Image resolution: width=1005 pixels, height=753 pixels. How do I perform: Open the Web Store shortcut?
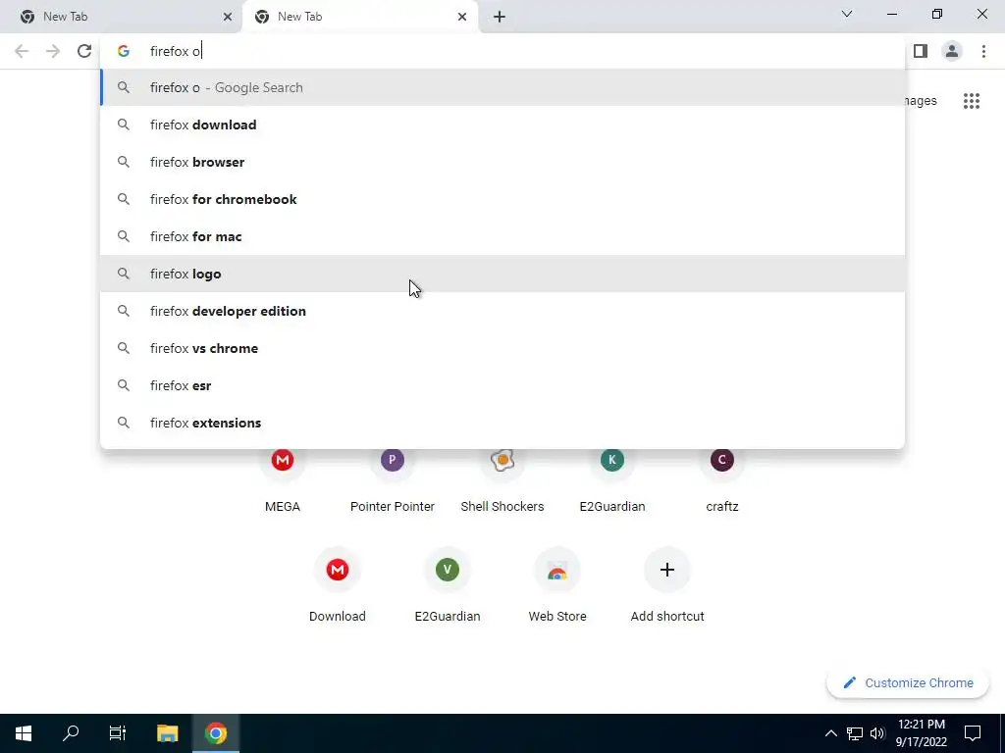coord(557,586)
